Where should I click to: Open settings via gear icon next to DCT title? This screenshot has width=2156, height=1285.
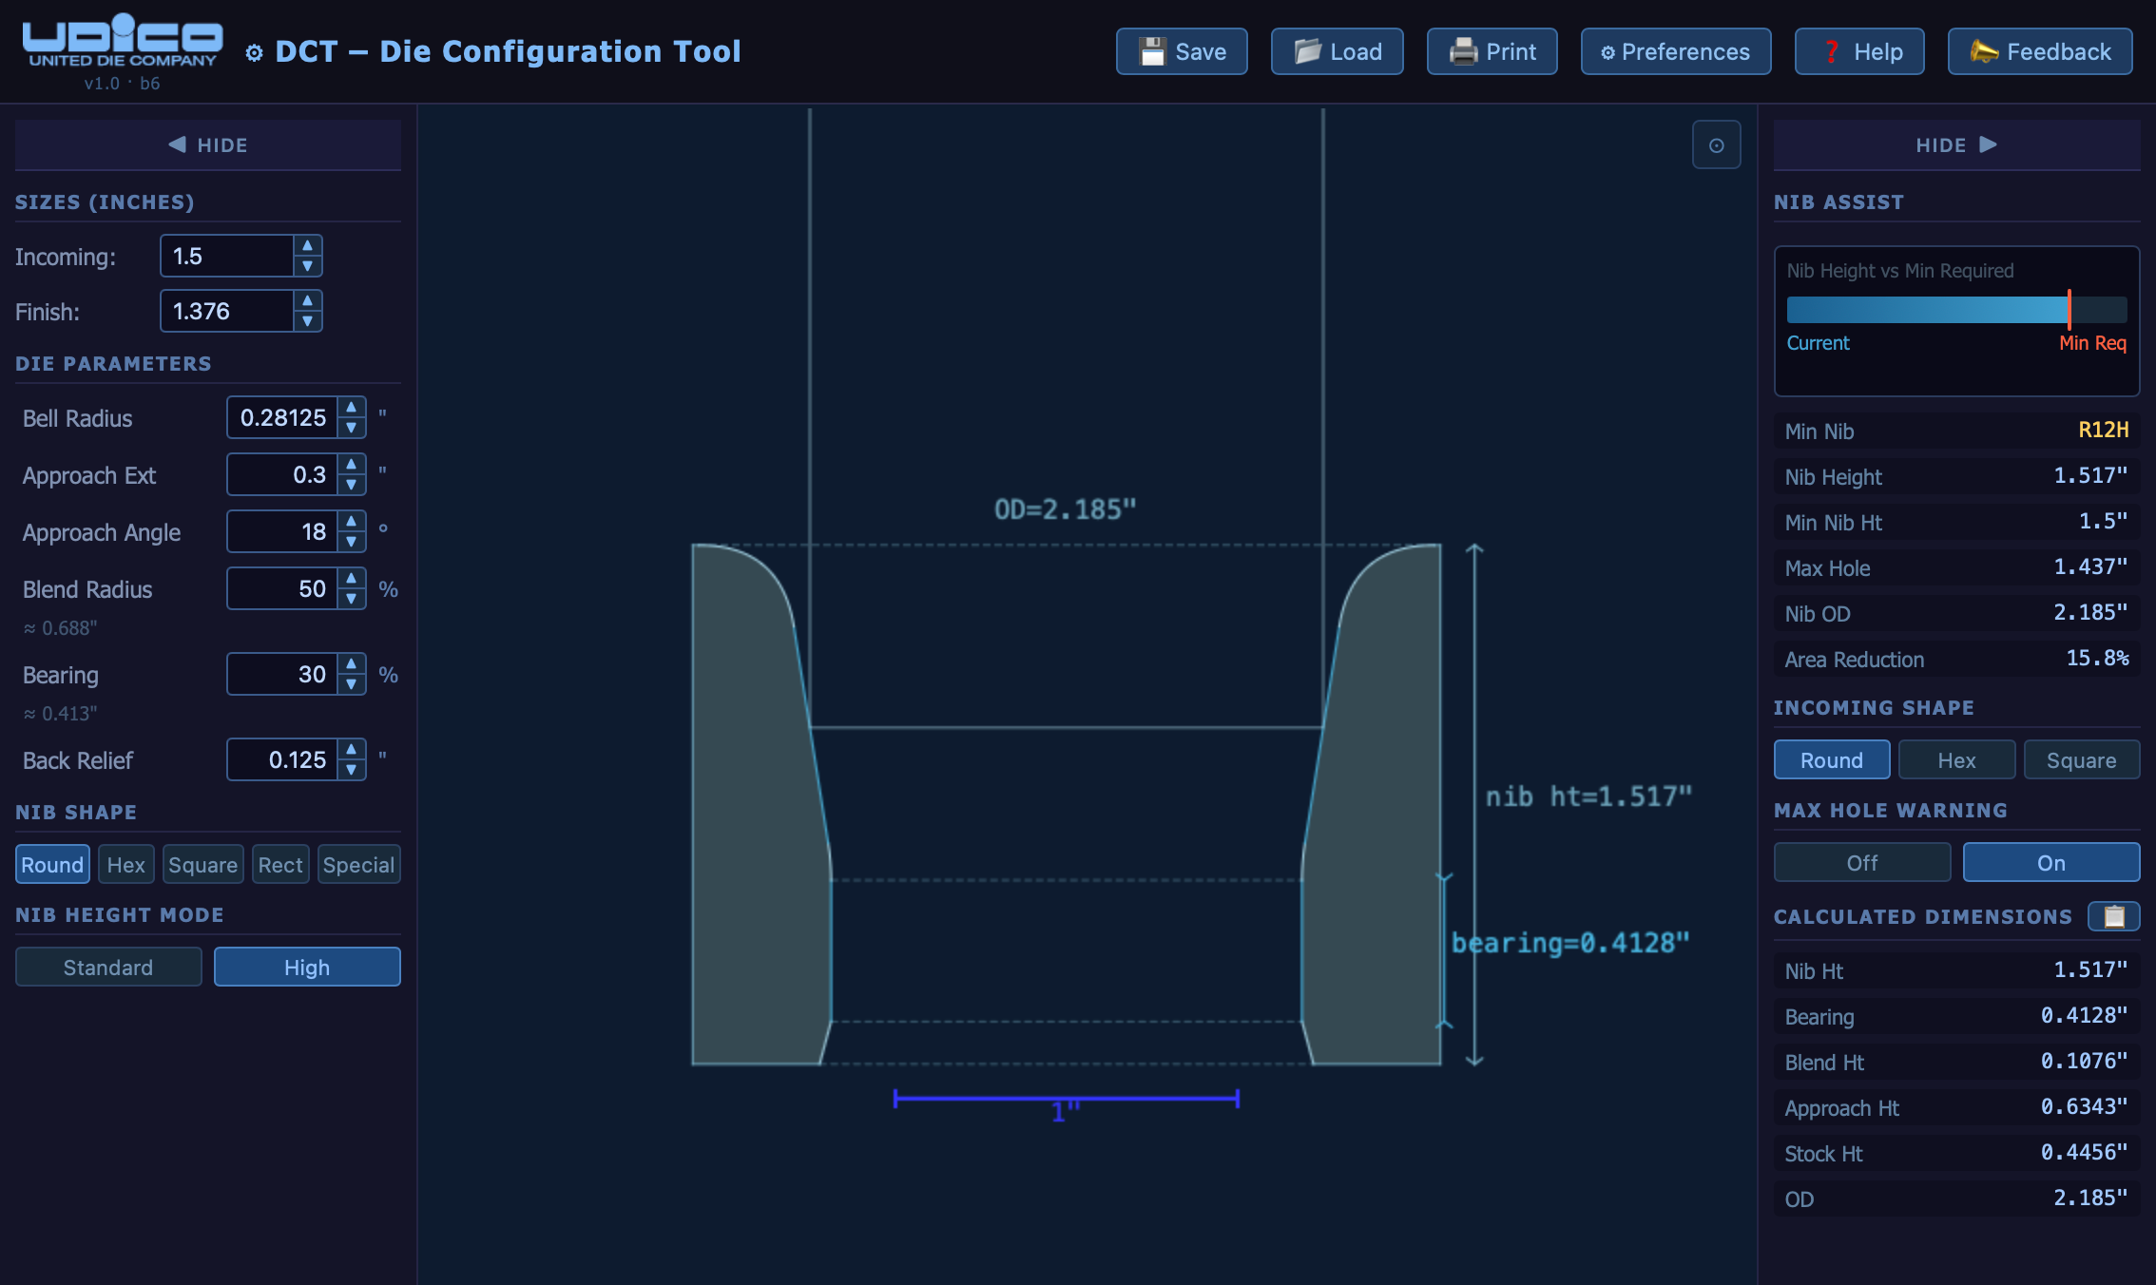(253, 53)
